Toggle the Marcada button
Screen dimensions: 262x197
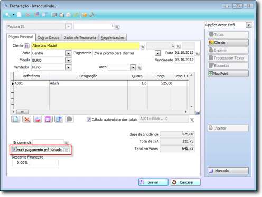point(228,171)
